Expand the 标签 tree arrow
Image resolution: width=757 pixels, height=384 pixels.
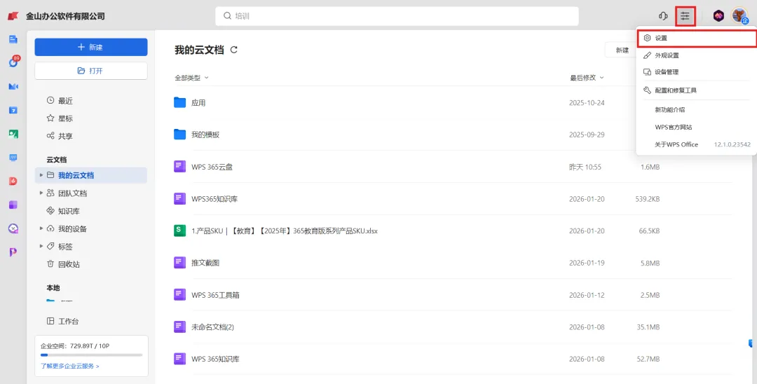(x=41, y=246)
